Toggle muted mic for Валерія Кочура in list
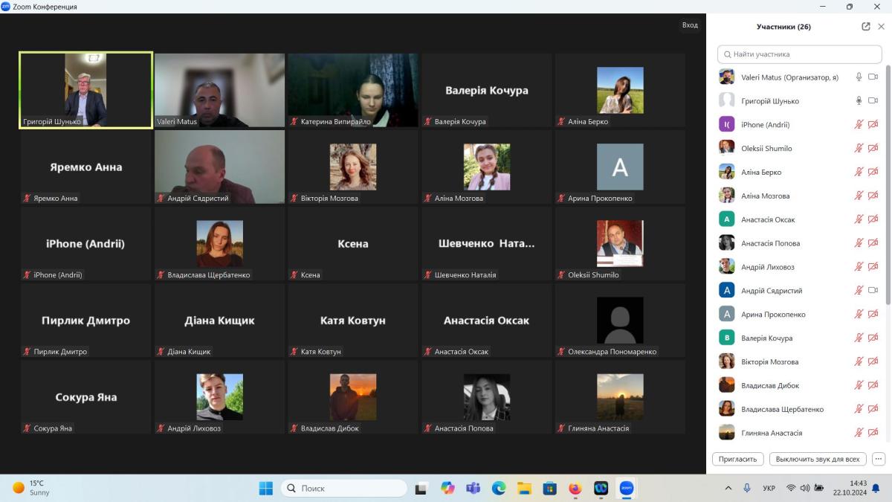 click(859, 338)
